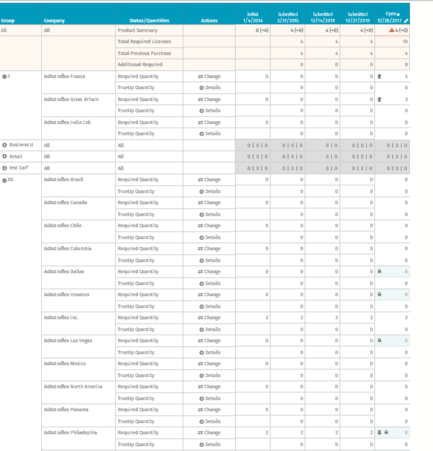The width and height of the screenshot is (433, 451).
Task: Click Change for AdAstraflex Inc.
Action: (209, 318)
